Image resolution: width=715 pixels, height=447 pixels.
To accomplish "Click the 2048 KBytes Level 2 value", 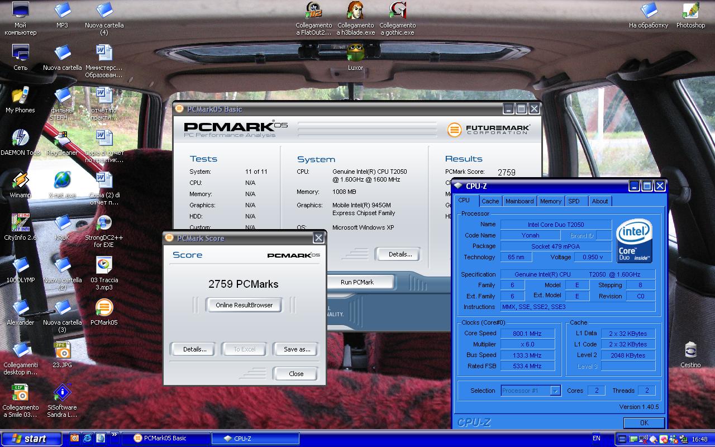I will tap(628, 355).
